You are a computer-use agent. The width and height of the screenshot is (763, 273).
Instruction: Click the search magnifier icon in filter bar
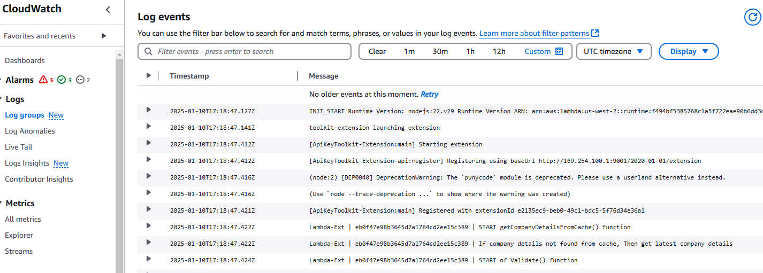point(148,51)
